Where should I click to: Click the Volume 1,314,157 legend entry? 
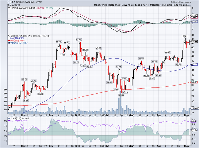(19, 43)
